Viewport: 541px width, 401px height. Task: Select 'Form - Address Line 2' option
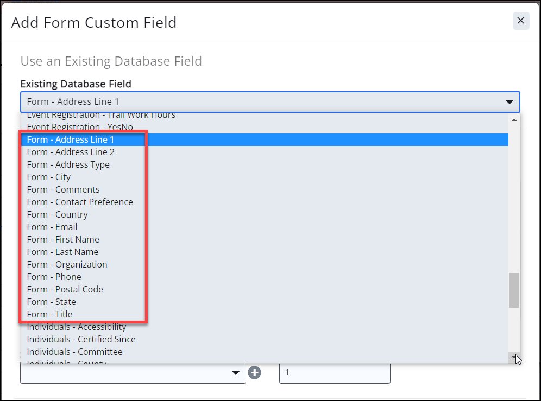(x=71, y=152)
